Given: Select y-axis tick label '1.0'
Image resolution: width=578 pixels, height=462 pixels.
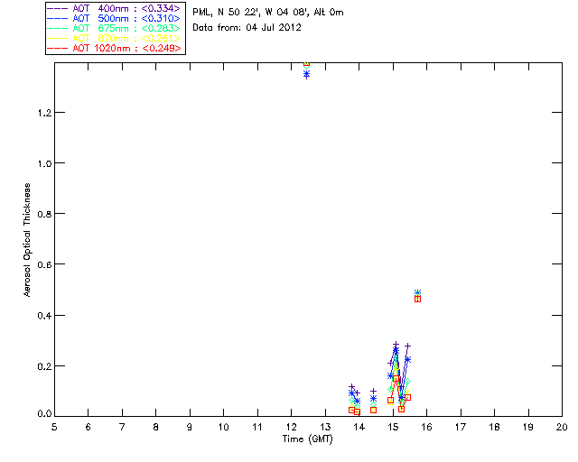Looking at the screenshot, I should pos(44,163).
